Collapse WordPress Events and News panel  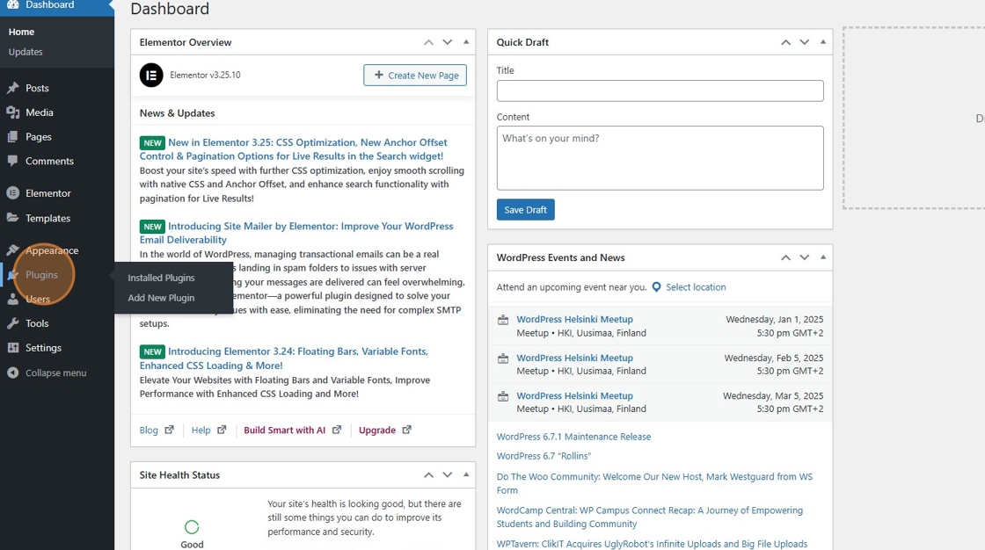click(823, 257)
